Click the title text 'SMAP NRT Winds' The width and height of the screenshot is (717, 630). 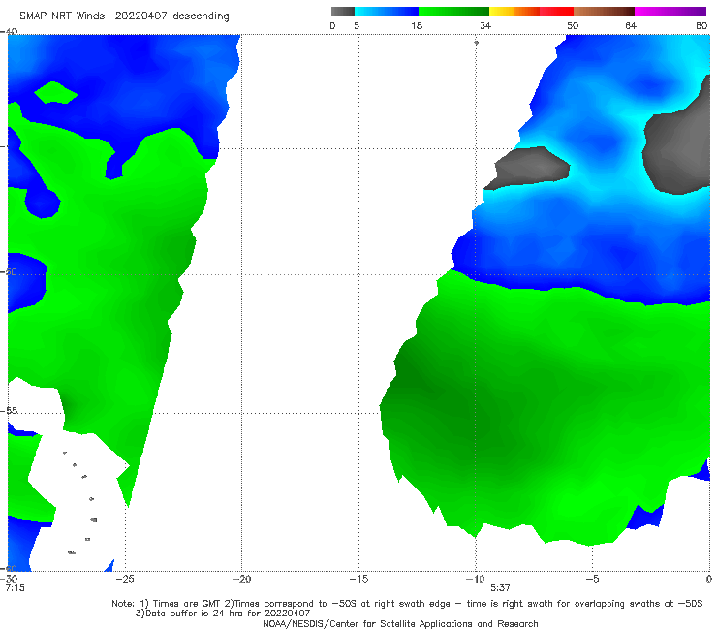[62, 16]
